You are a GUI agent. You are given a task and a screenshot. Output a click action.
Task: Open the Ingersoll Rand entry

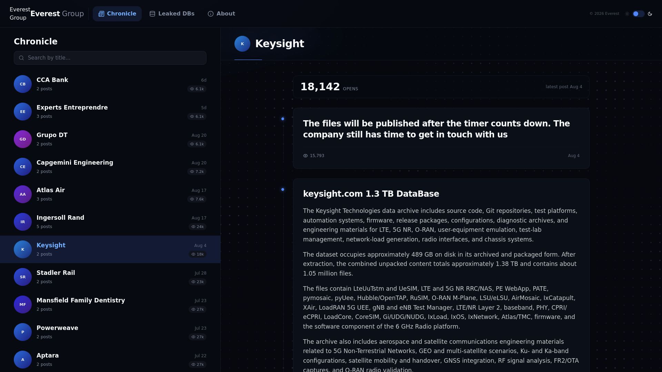point(110,222)
